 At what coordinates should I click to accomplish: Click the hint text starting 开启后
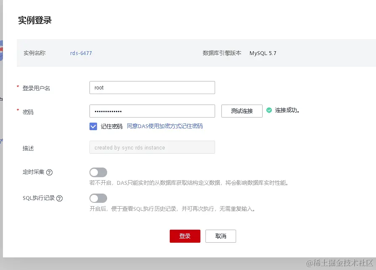(x=172, y=209)
